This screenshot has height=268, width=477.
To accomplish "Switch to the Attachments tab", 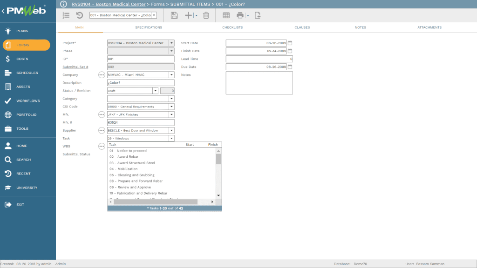I will [429, 27].
